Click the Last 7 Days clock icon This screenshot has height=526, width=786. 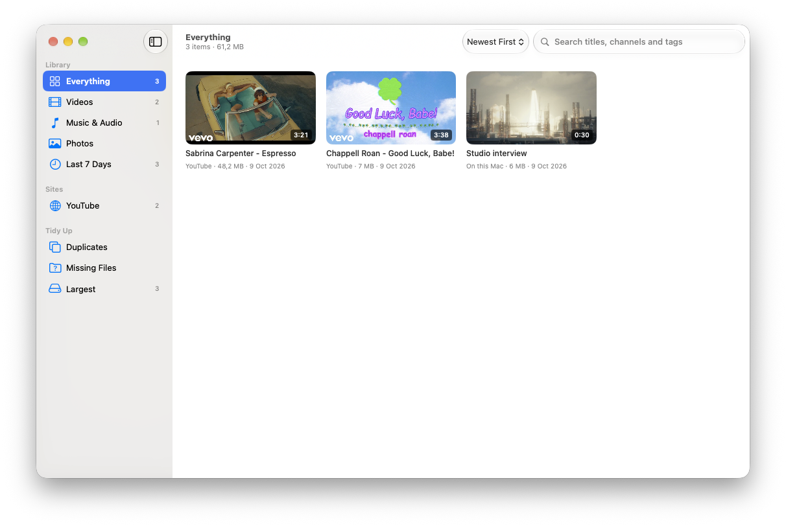click(55, 164)
